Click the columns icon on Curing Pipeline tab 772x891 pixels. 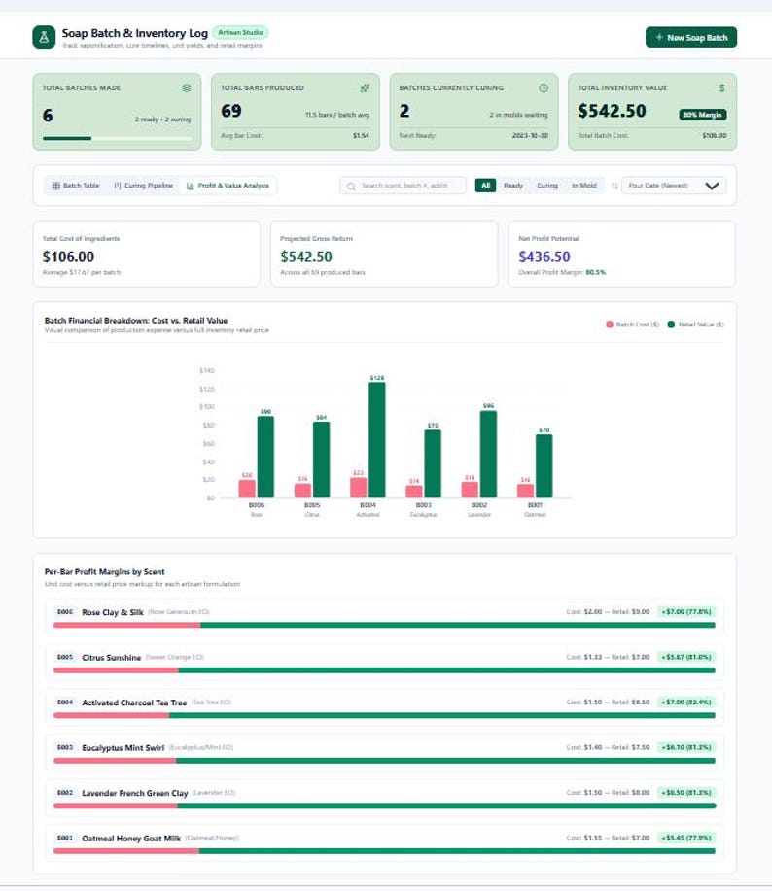(118, 186)
